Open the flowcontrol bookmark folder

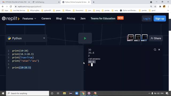pyautogui.click(x=78, y=10)
